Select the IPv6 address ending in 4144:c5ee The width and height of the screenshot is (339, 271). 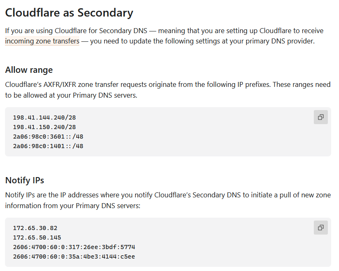(74, 257)
